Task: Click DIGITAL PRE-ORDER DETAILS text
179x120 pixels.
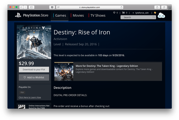Action: (70, 95)
